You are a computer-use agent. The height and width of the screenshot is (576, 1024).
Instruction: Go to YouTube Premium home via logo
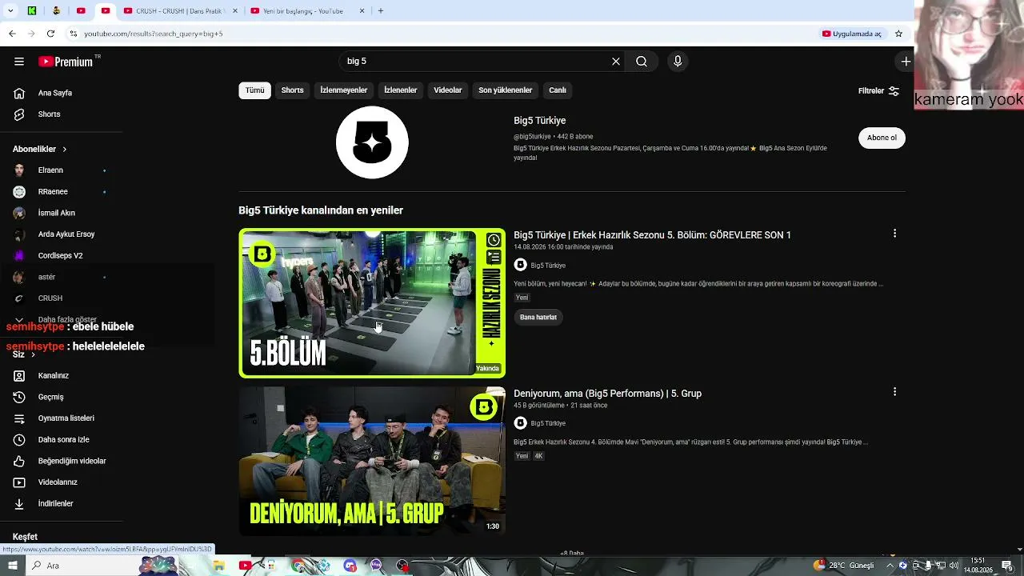66,62
